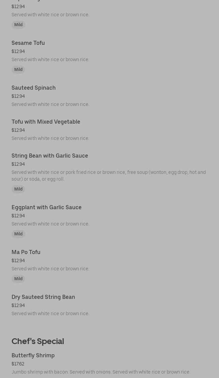Click the String Bean pork fried rice description

[x=108, y=176]
